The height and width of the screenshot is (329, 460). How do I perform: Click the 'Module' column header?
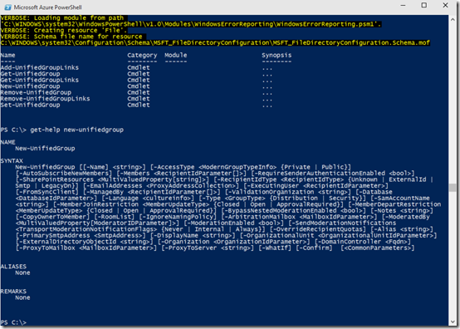(x=176, y=55)
